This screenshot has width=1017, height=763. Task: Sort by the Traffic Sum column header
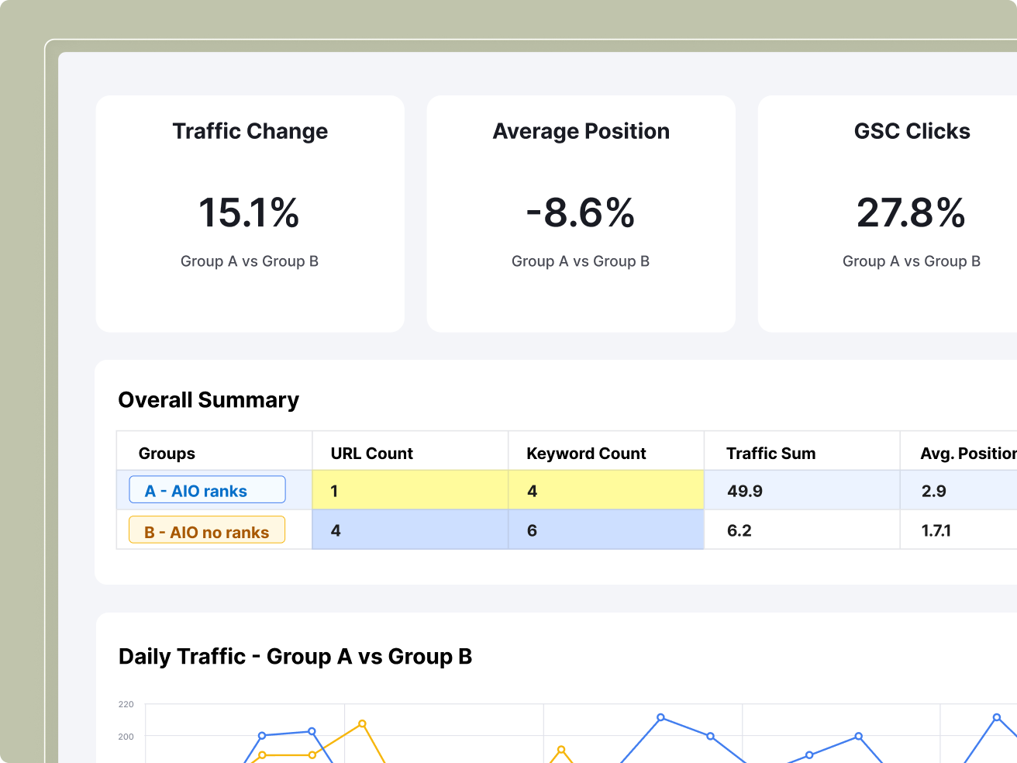tap(771, 453)
